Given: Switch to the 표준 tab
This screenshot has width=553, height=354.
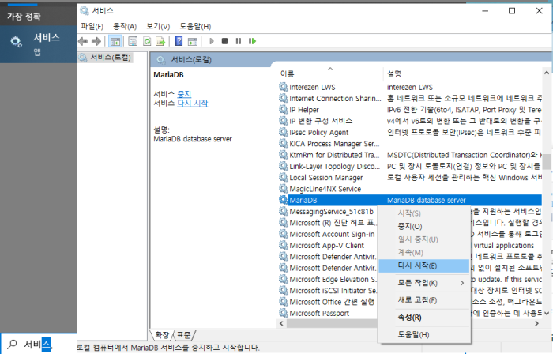Looking at the screenshot, I should tap(184, 334).
